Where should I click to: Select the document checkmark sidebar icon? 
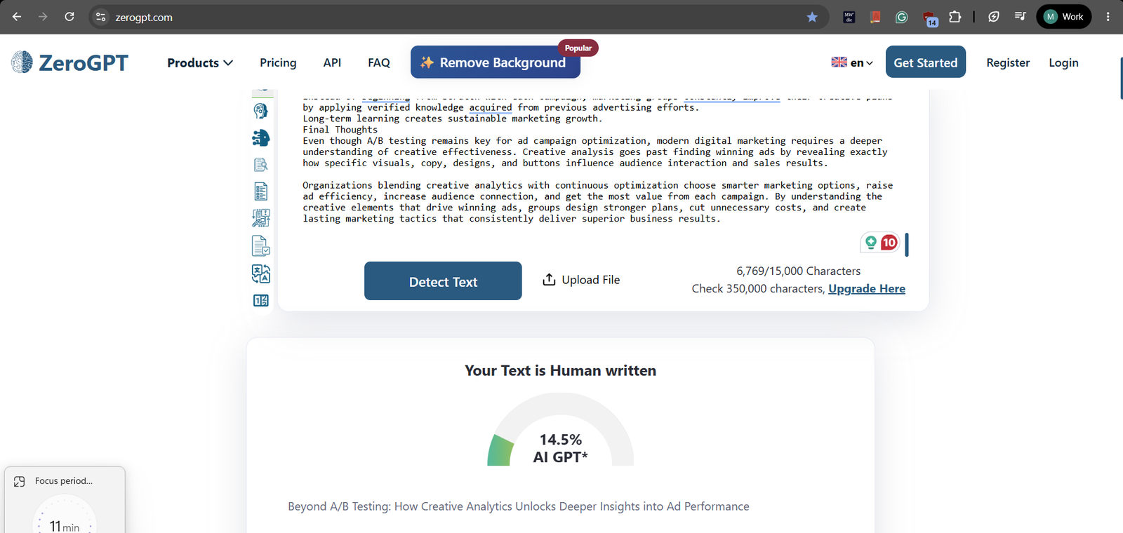tap(260, 245)
